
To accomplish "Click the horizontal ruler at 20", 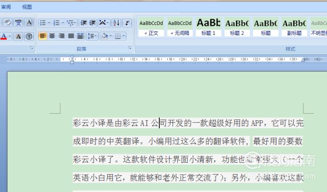I will pos(183,59).
